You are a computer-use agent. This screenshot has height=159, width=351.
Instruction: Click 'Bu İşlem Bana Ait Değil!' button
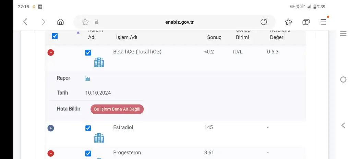117,109
